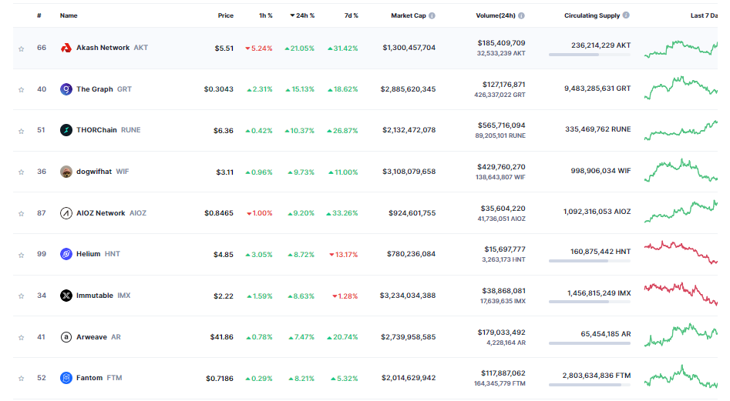Image resolution: width=730 pixels, height=401 pixels.
Task: Click Akash Network circulating supply progress bar
Action: (x=590, y=55)
